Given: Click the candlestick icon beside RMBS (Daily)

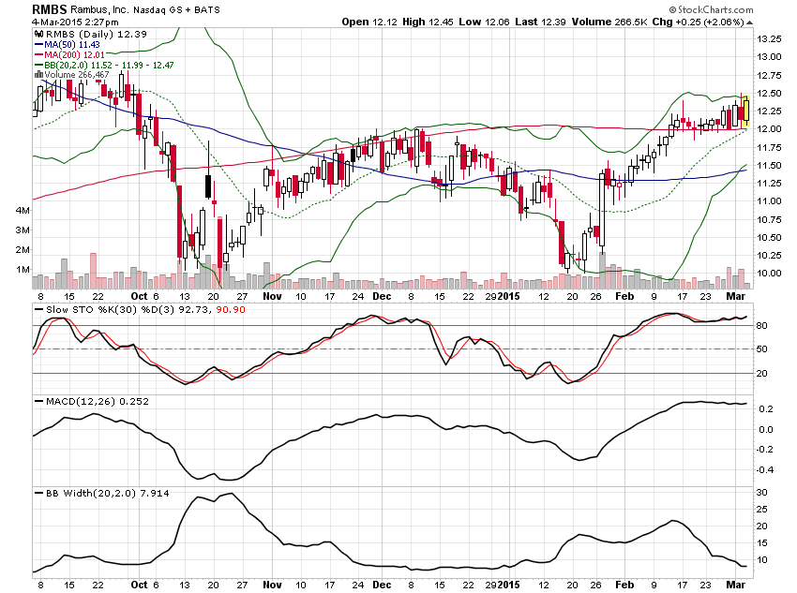Looking at the screenshot, I should (x=38, y=35).
